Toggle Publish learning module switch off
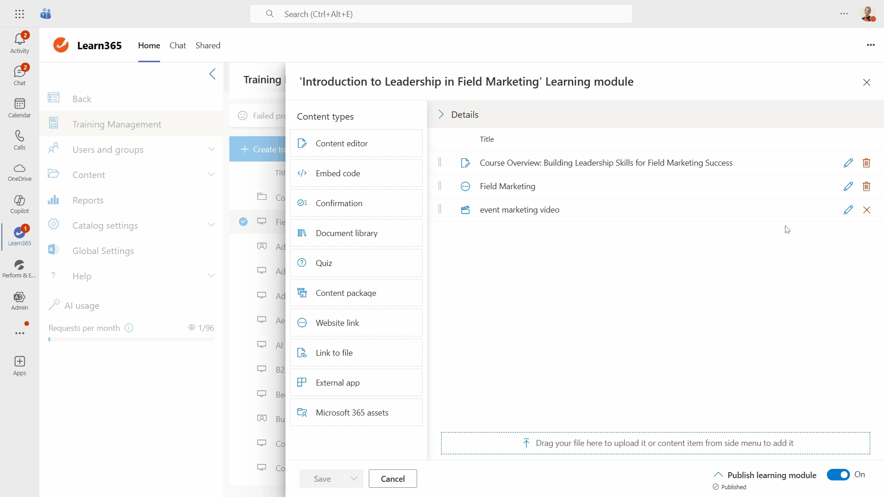Screen dimensions: 884x497 (x=838, y=474)
